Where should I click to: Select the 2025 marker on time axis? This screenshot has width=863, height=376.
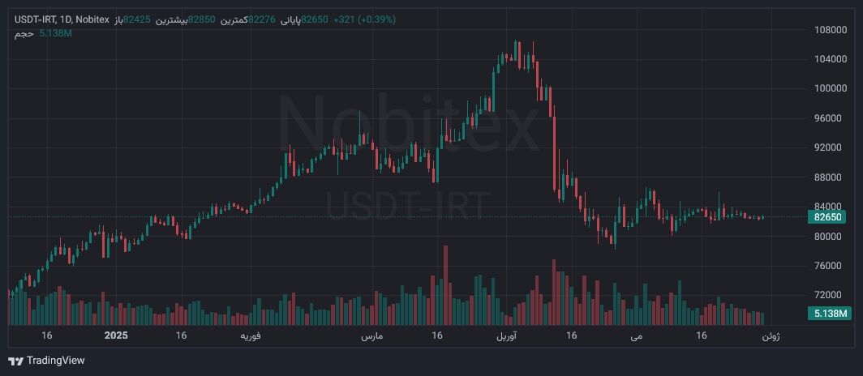117,335
